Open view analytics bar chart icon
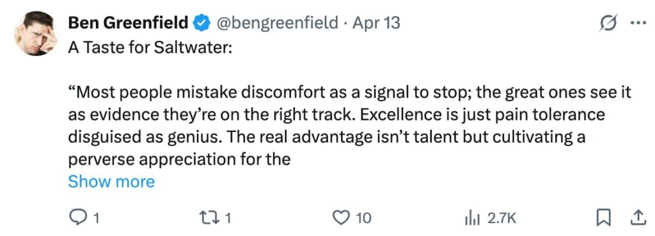 (x=471, y=218)
